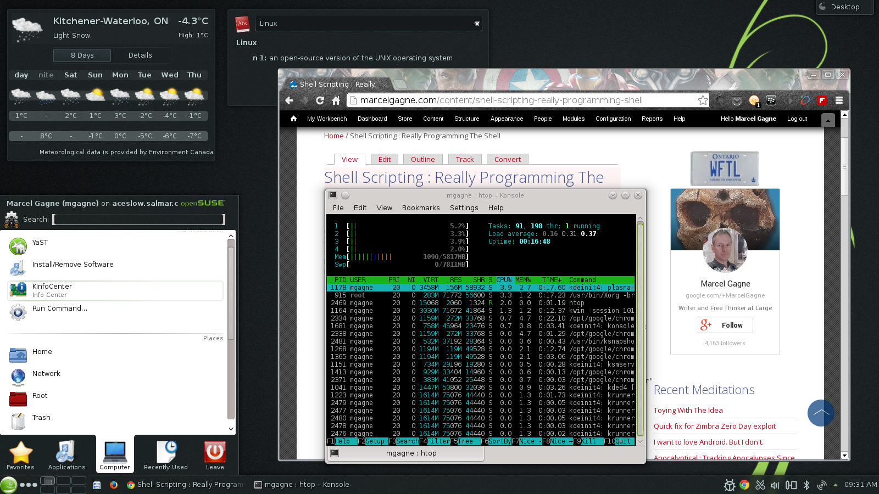Image resolution: width=879 pixels, height=494 pixels.
Task: Open Install/Remove Software entry
Action: [116, 268]
